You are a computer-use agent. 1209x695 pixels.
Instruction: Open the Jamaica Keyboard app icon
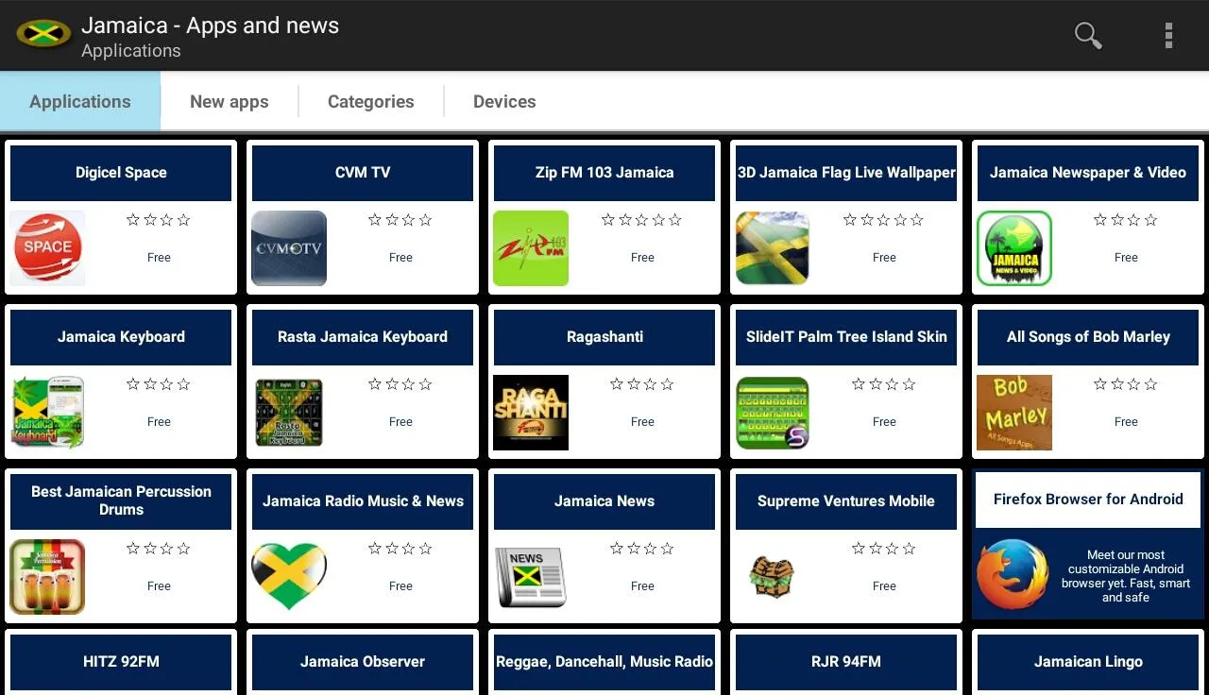point(47,413)
